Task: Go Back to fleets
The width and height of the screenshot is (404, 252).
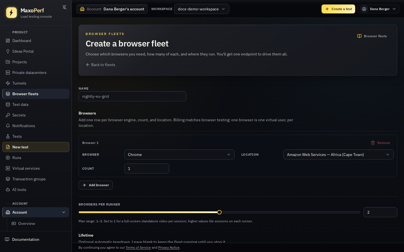Action: (x=100, y=65)
